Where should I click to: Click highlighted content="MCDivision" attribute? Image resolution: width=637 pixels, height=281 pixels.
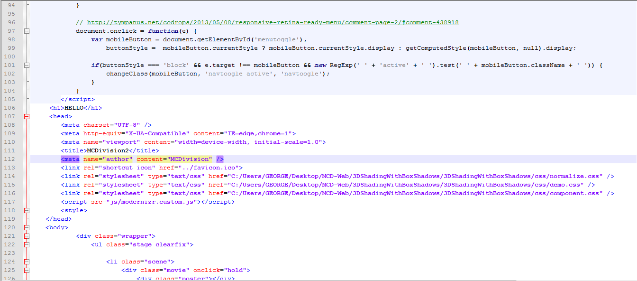pos(174,159)
